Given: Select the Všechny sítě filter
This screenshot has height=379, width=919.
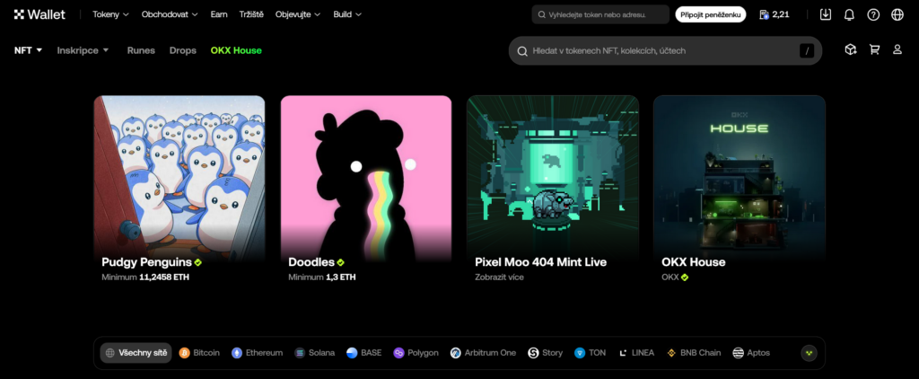Looking at the screenshot, I should click(x=136, y=353).
